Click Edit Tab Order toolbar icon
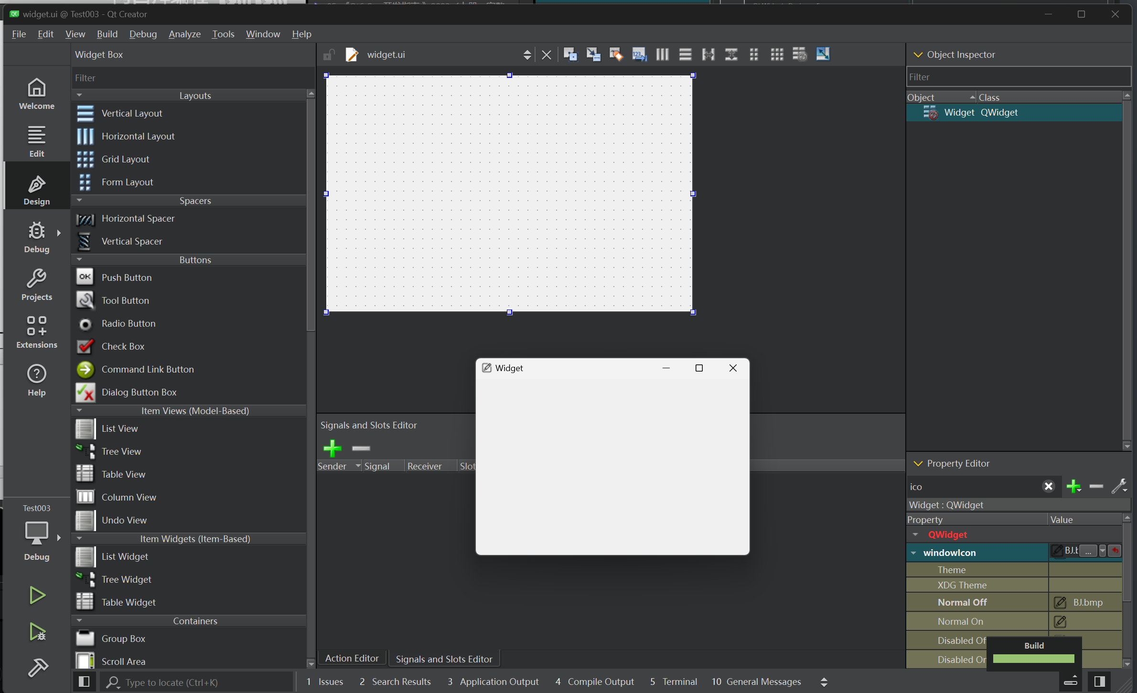 639,54
